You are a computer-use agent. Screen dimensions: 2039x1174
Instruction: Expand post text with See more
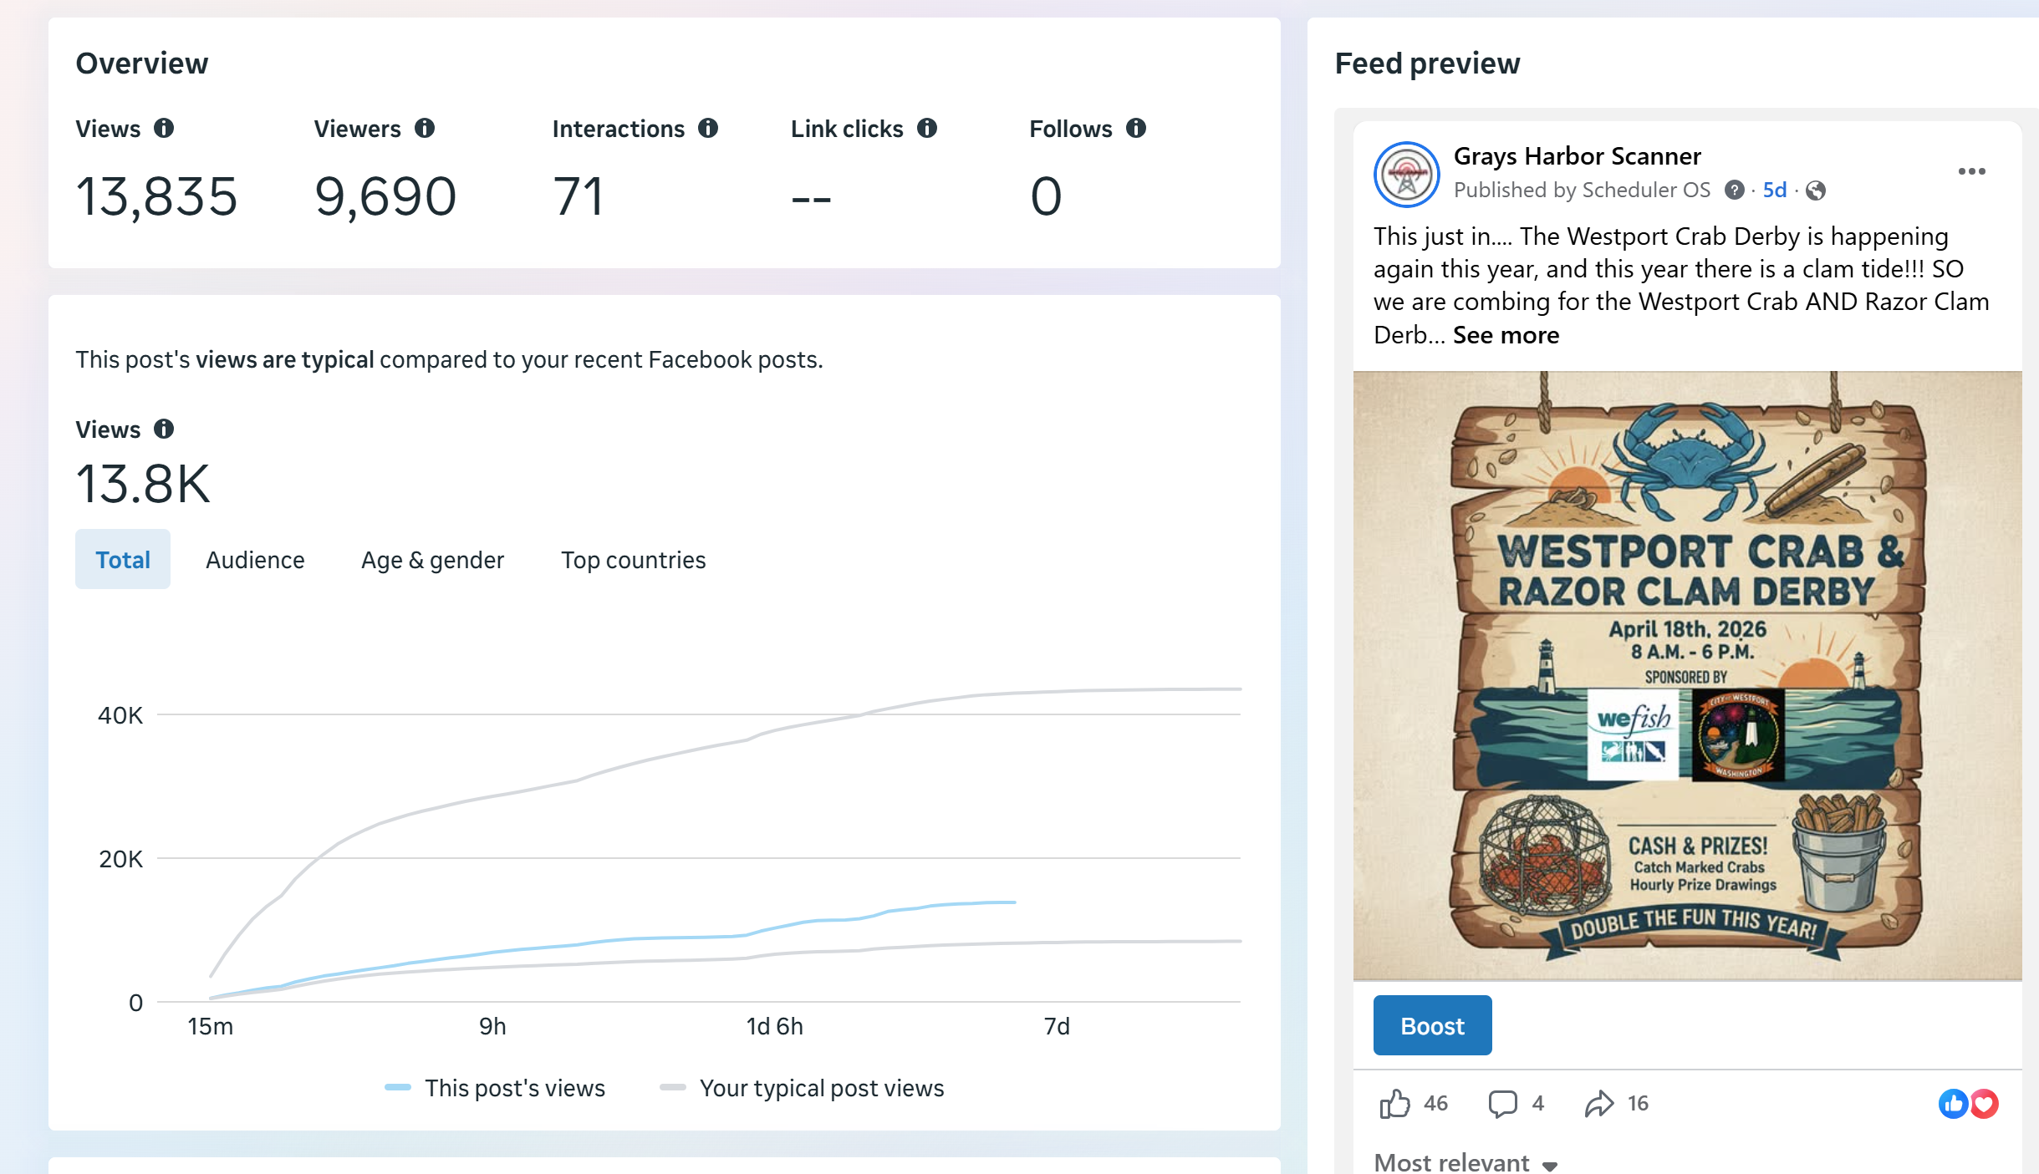pyautogui.click(x=1506, y=335)
